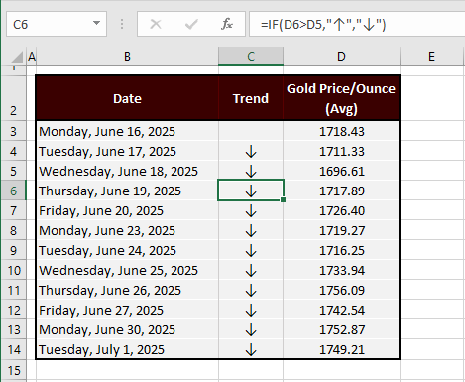Viewport: 465px width, 382px height.
Task: Select column A header
Action: (x=32, y=57)
